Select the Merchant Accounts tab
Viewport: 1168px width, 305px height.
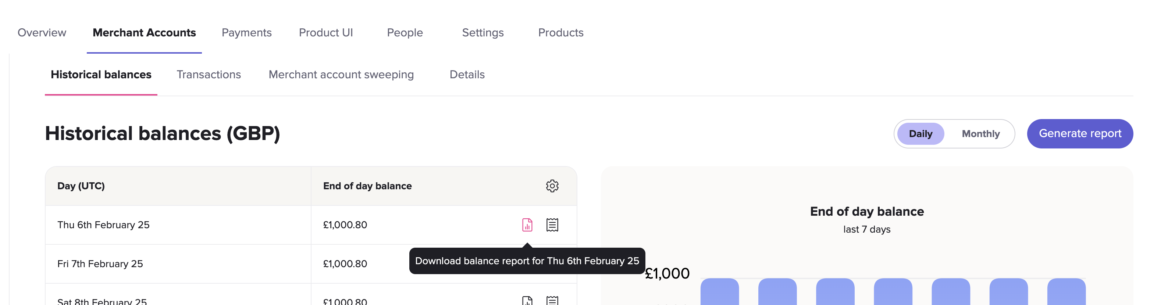coord(144,33)
